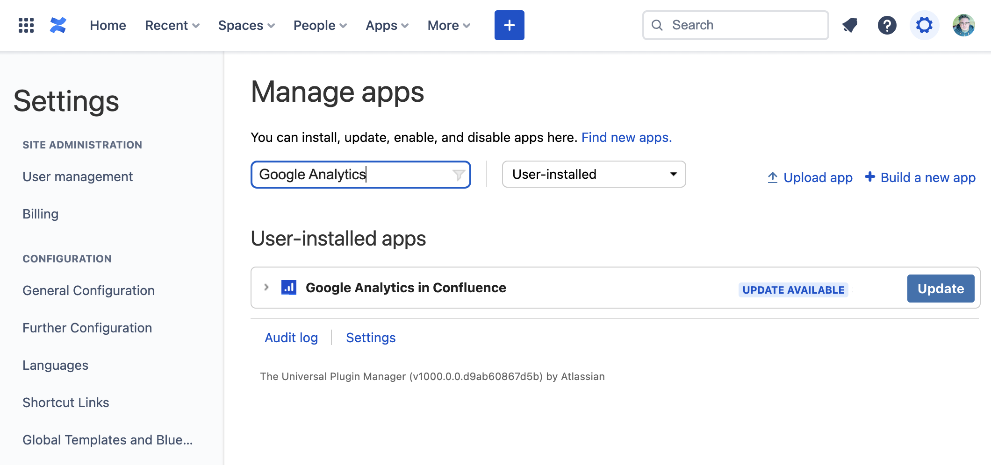Open the help question mark icon
The height and width of the screenshot is (465, 991).
pyautogui.click(x=887, y=25)
